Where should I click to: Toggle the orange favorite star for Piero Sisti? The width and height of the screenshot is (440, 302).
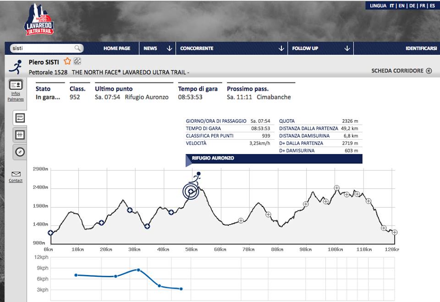click(67, 61)
